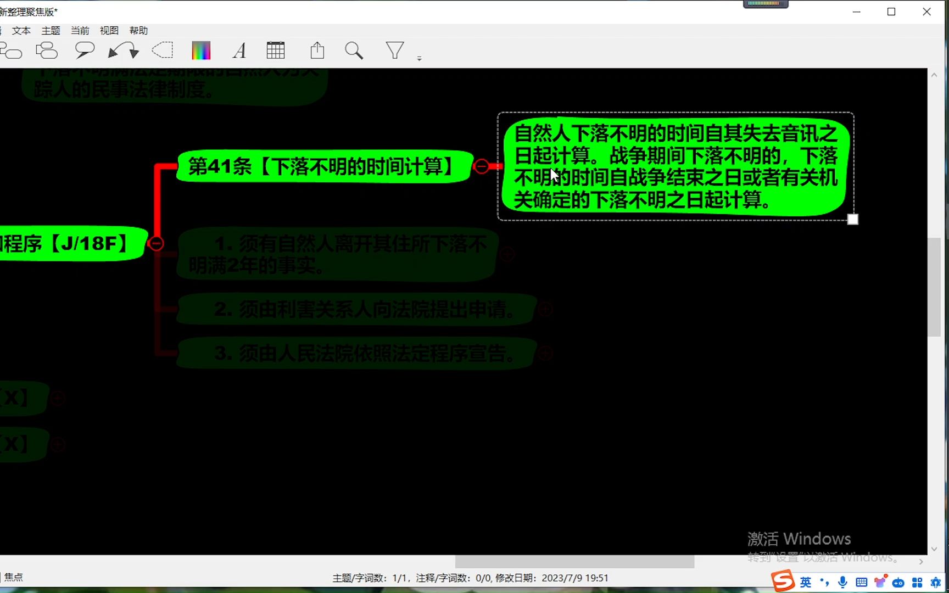Open the calendar/table tool
Viewport: 949px width, 593px height.
(276, 51)
